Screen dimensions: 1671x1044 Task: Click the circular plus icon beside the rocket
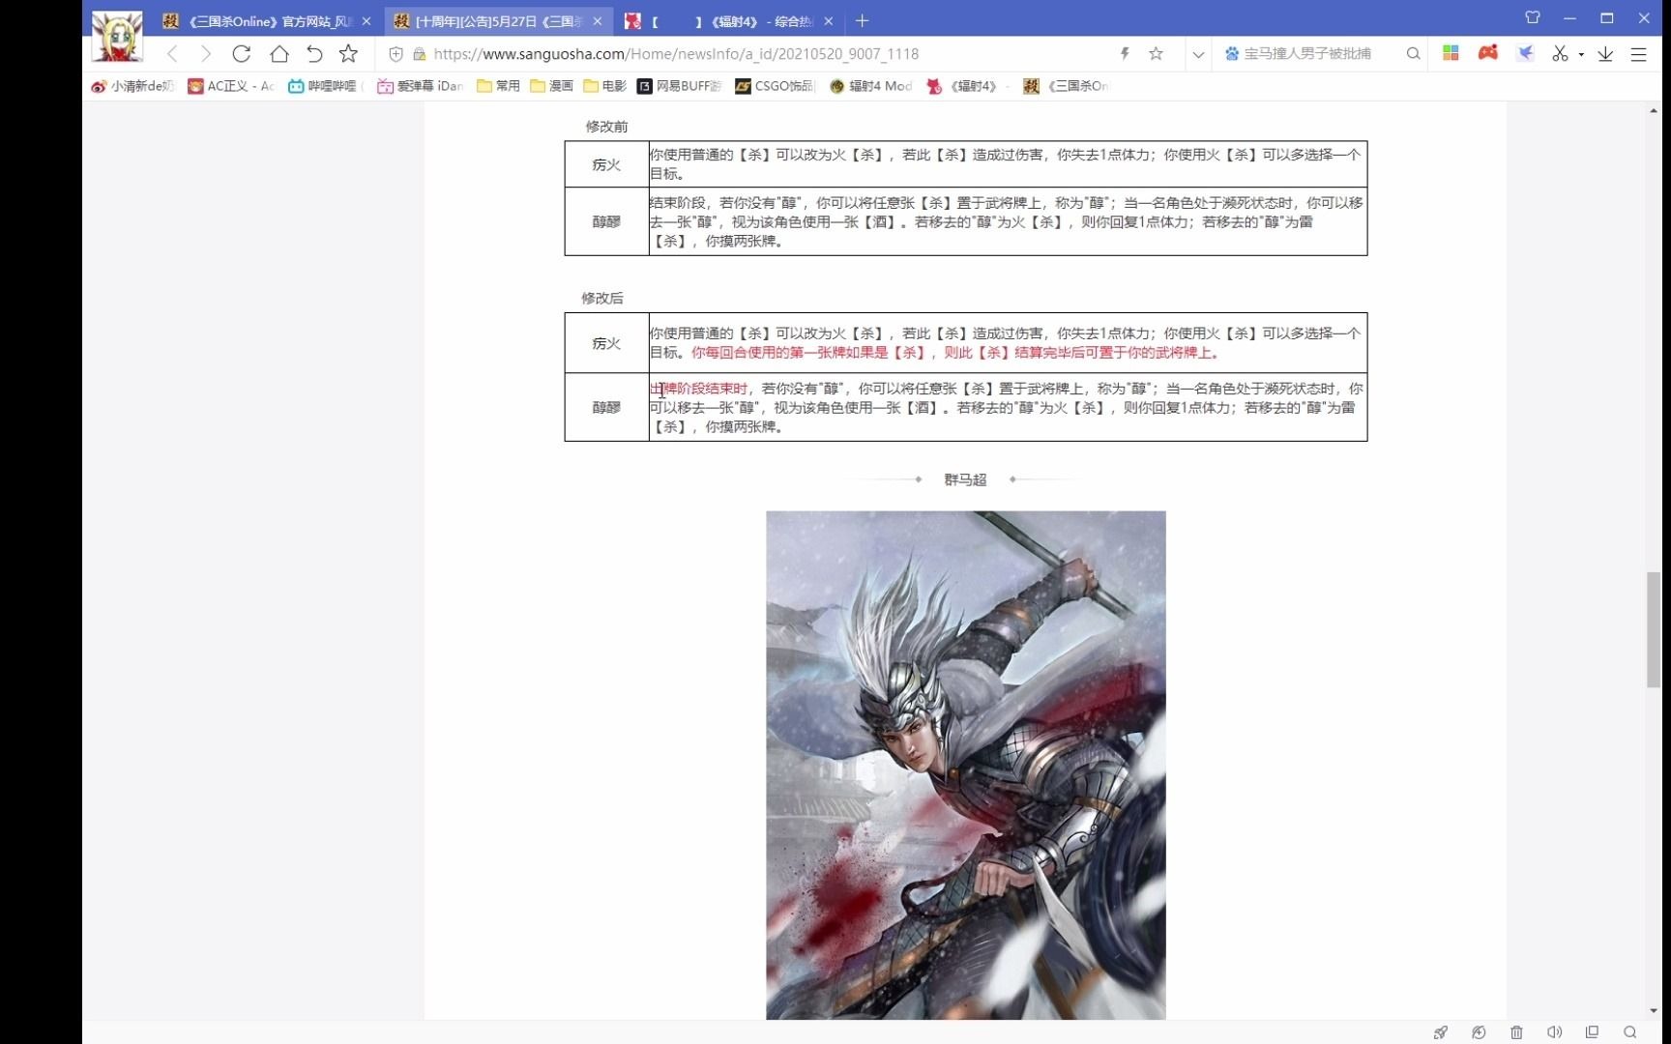[x=1479, y=1032]
